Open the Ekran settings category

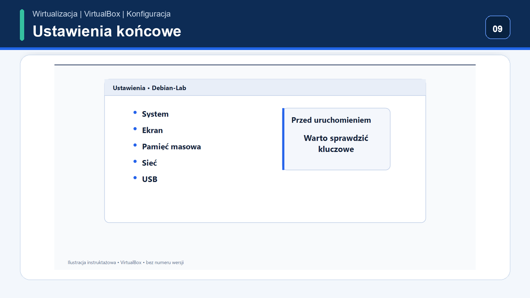point(152,130)
